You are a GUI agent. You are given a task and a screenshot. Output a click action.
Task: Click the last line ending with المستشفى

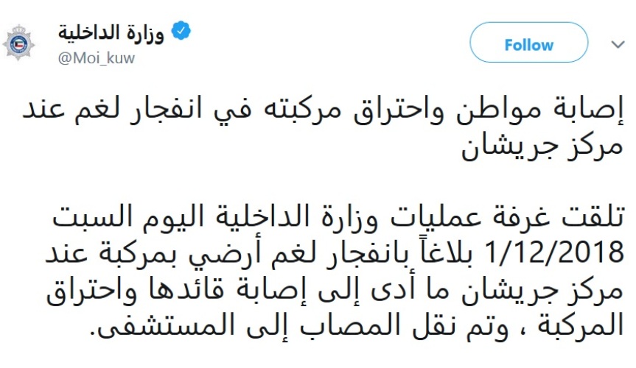pyautogui.click(x=360, y=326)
